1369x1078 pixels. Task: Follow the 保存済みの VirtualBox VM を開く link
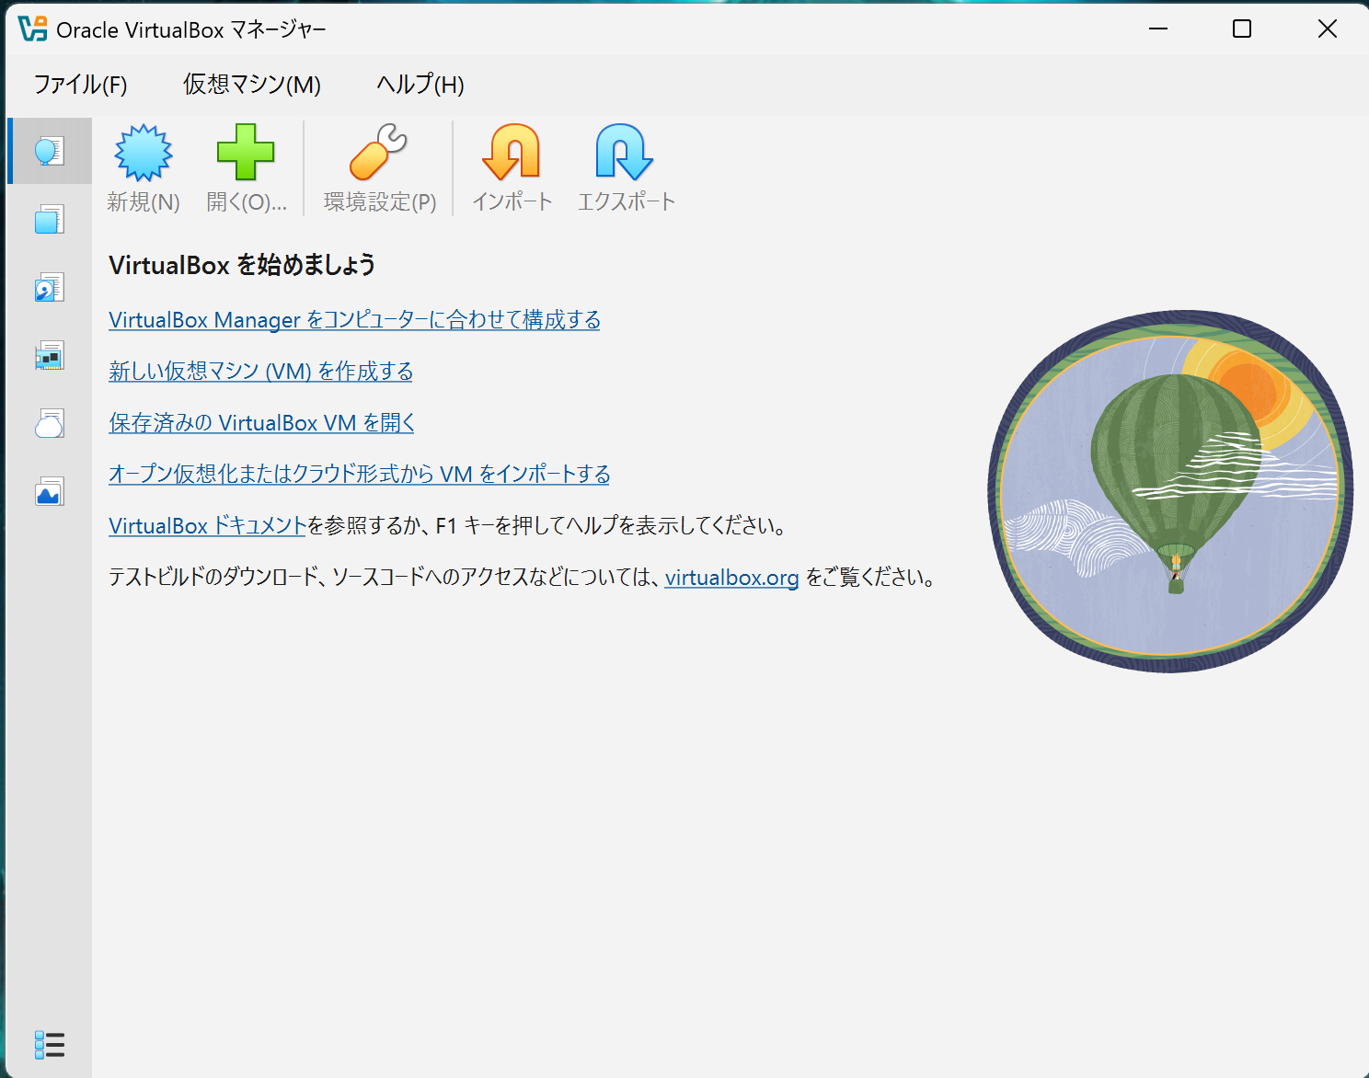[260, 422]
